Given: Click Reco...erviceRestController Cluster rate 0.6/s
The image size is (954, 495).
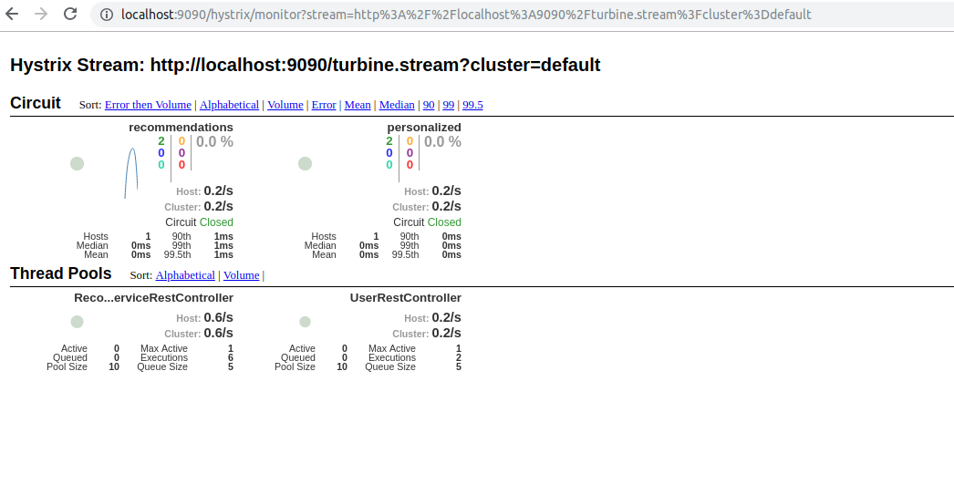Looking at the screenshot, I should click(x=218, y=333).
